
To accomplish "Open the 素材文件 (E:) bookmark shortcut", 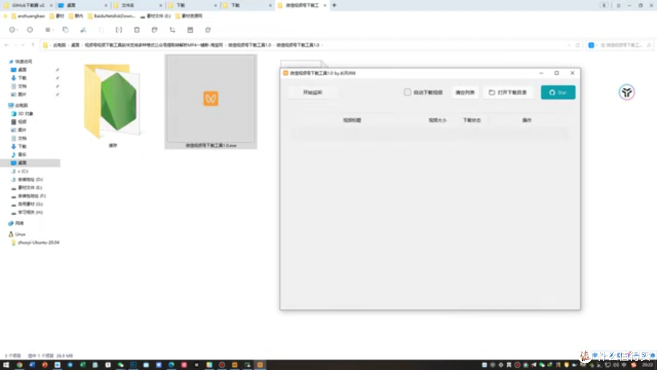I will [x=156, y=16].
